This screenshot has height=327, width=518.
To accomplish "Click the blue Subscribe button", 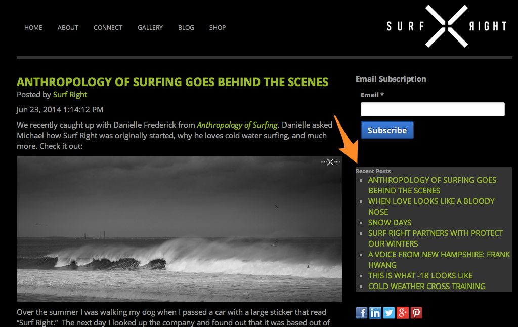I will (x=387, y=130).
